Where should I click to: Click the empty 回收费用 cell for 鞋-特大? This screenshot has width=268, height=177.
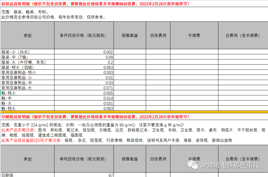click(x=158, y=108)
